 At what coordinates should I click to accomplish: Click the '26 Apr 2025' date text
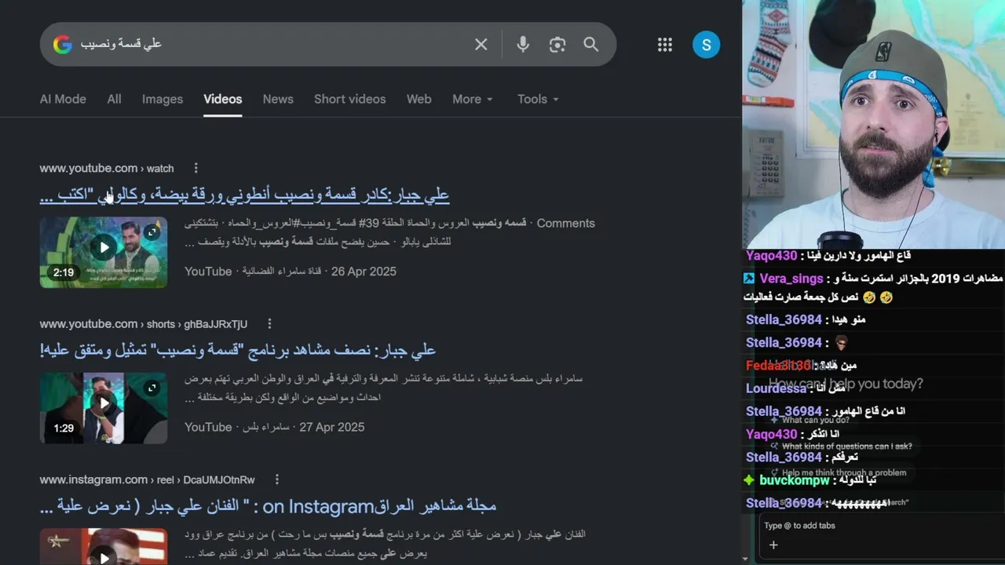[364, 272]
